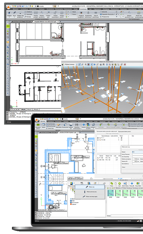The image size is (143, 234).
Task: Click Wpust betonowy in monitor ribbon
Action: pos(96,15)
